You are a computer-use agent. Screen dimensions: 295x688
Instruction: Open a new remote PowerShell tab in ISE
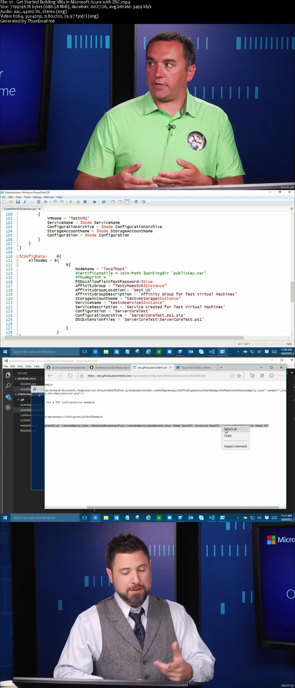94,202
